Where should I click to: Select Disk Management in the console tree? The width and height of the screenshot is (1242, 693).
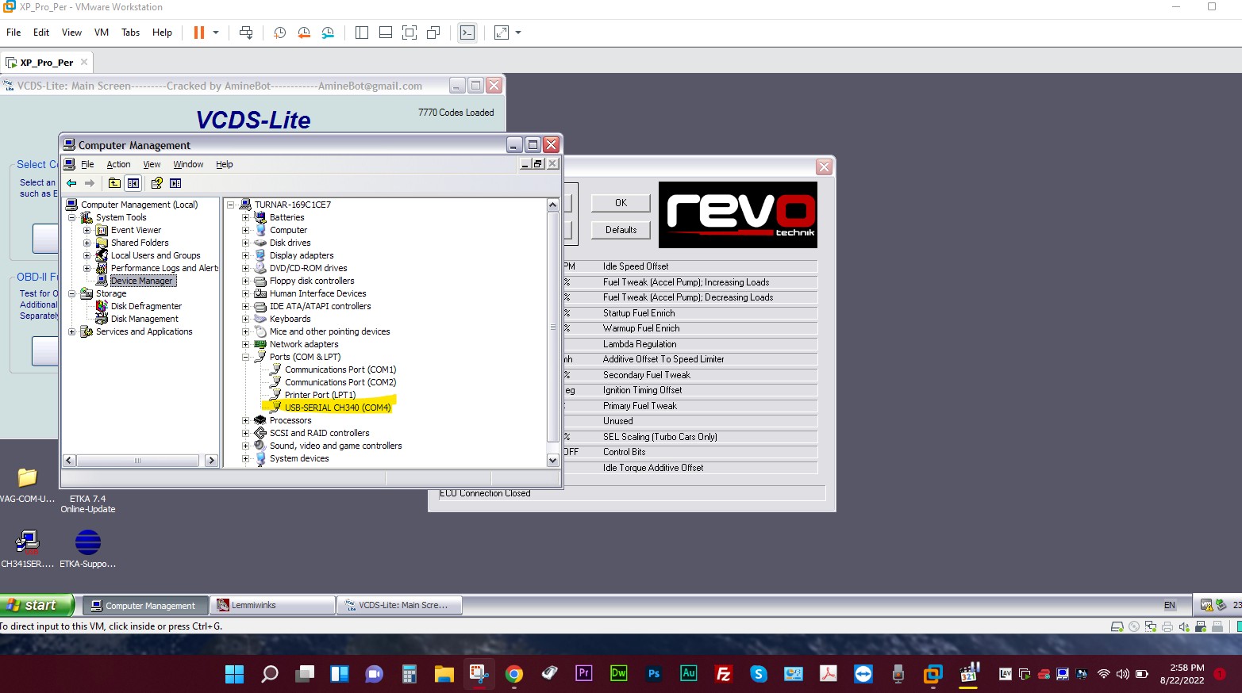coord(144,319)
